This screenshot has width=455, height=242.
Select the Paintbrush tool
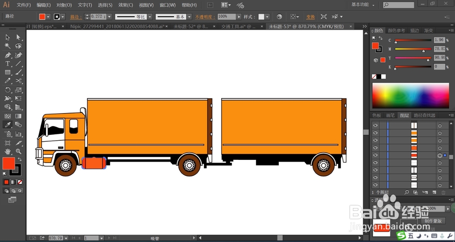(x=18, y=72)
